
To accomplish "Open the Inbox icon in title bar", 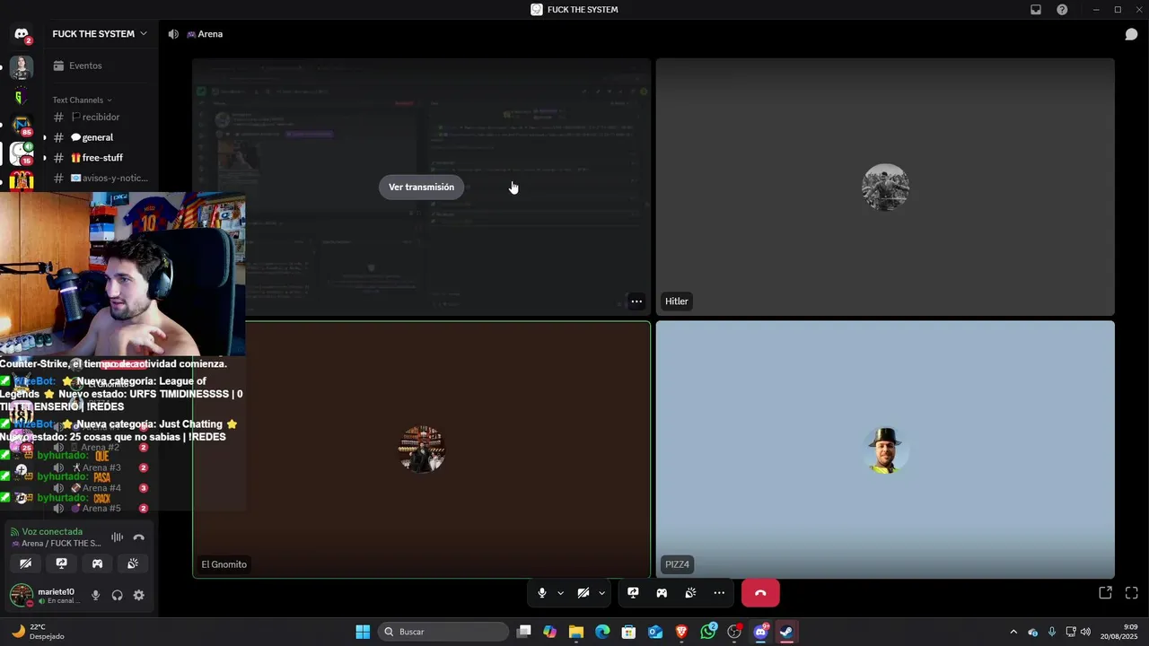I will 1035,10.
